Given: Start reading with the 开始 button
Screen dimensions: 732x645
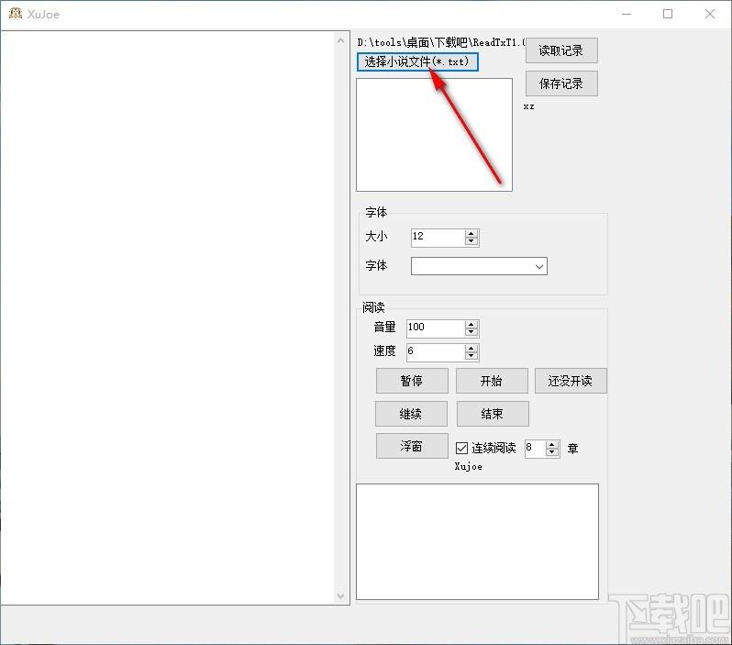Looking at the screenshot, I should pos(492,381).
